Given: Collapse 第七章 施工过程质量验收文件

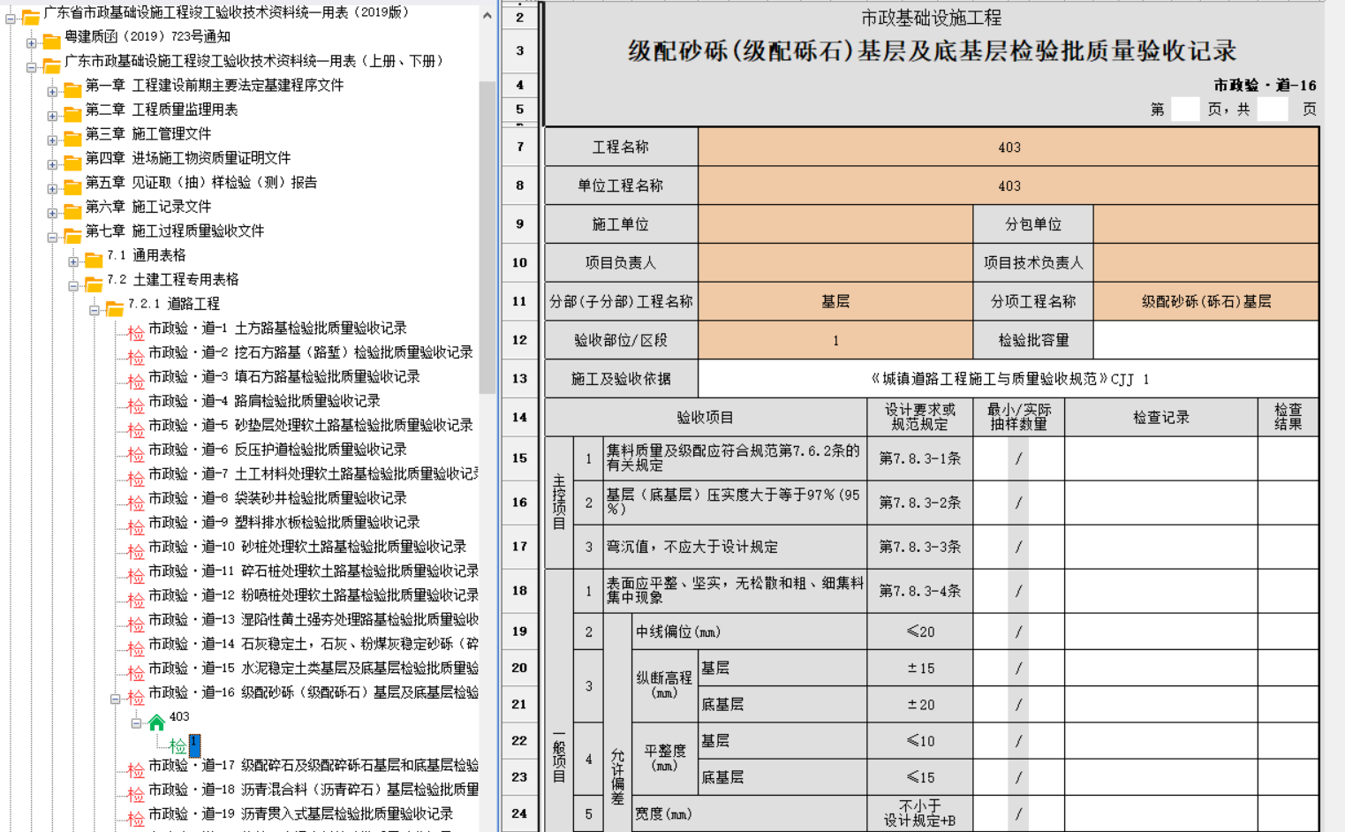Looking at the screenshot, I should pos(52,237).
